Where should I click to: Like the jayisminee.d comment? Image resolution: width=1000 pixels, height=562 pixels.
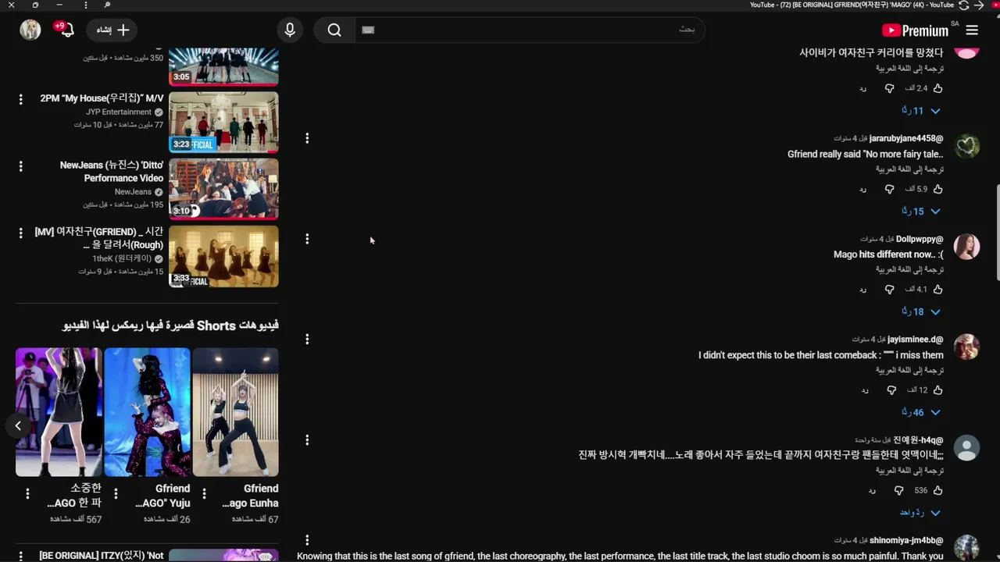[x=938, y=389]
